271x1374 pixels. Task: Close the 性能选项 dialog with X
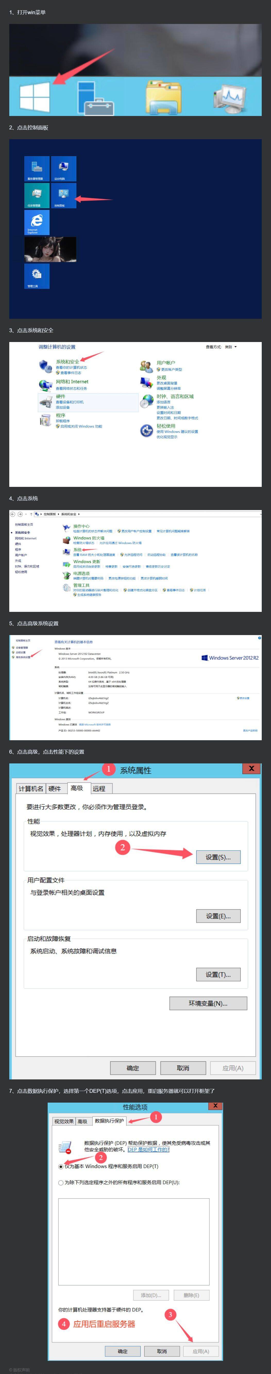[x=215, y=1106]
